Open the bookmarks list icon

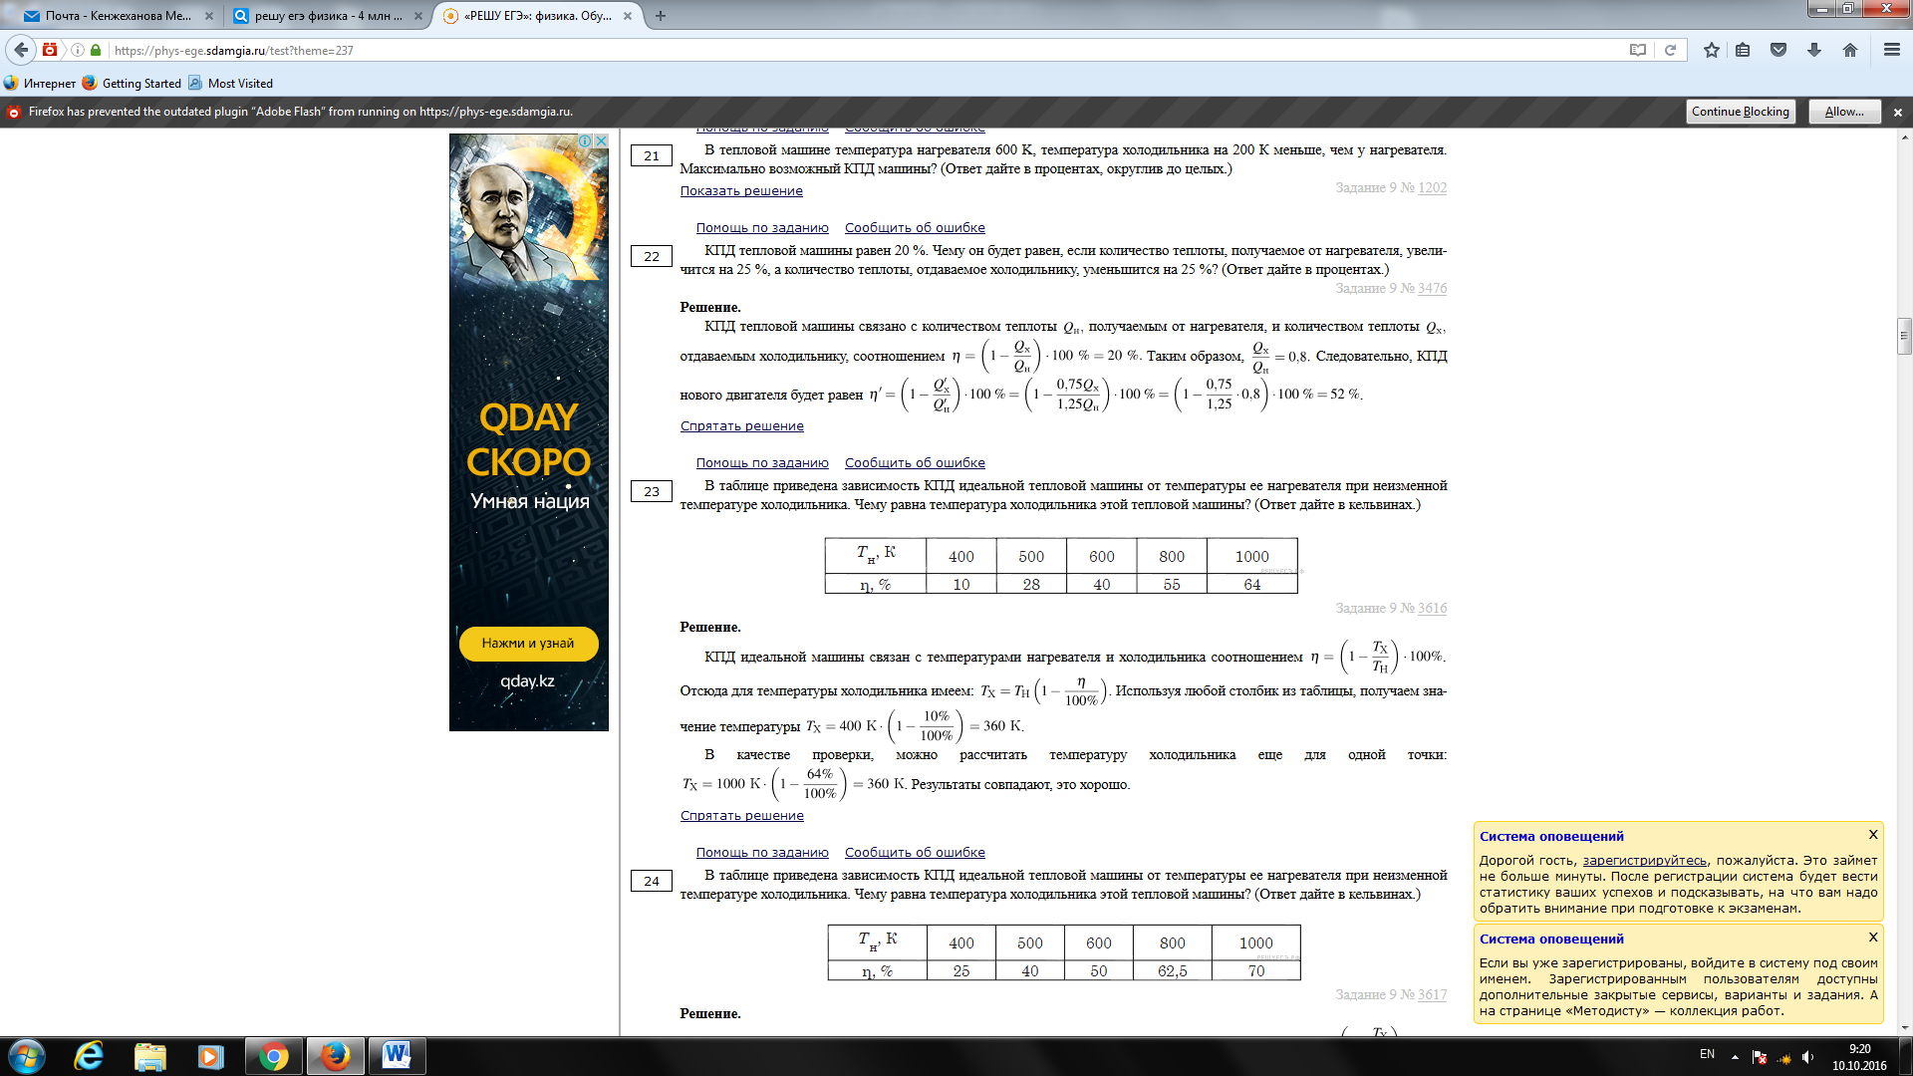1743,50
